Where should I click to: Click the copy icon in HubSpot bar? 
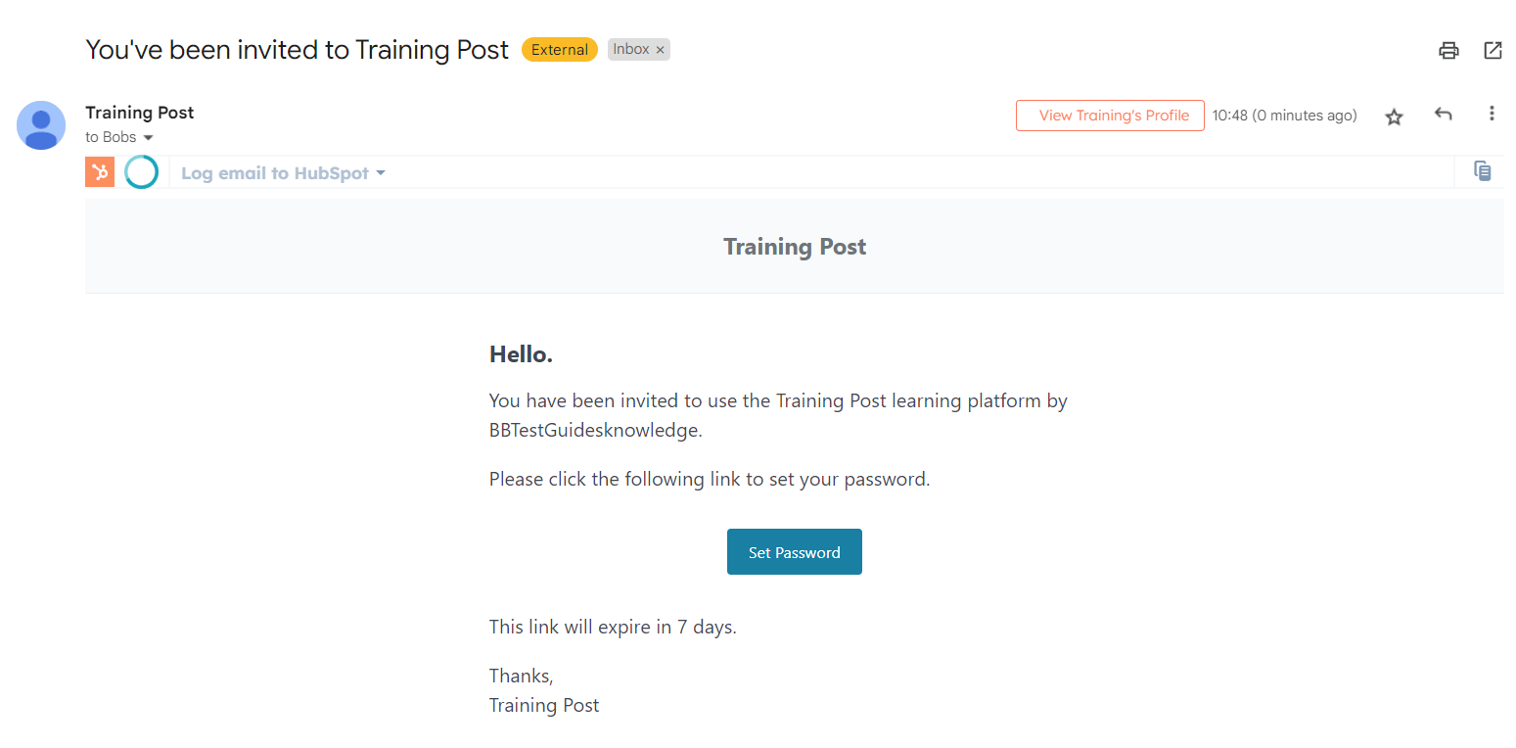(1483, 171)
